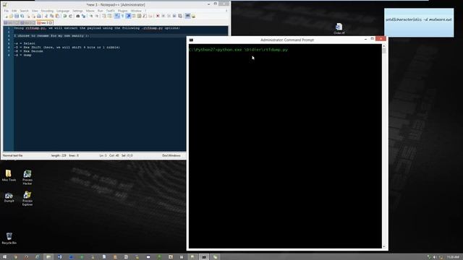This screenshot has height=260, width=463.
Task: Click the python.exe rtfdump.py command line
Action: click(238, 50)
